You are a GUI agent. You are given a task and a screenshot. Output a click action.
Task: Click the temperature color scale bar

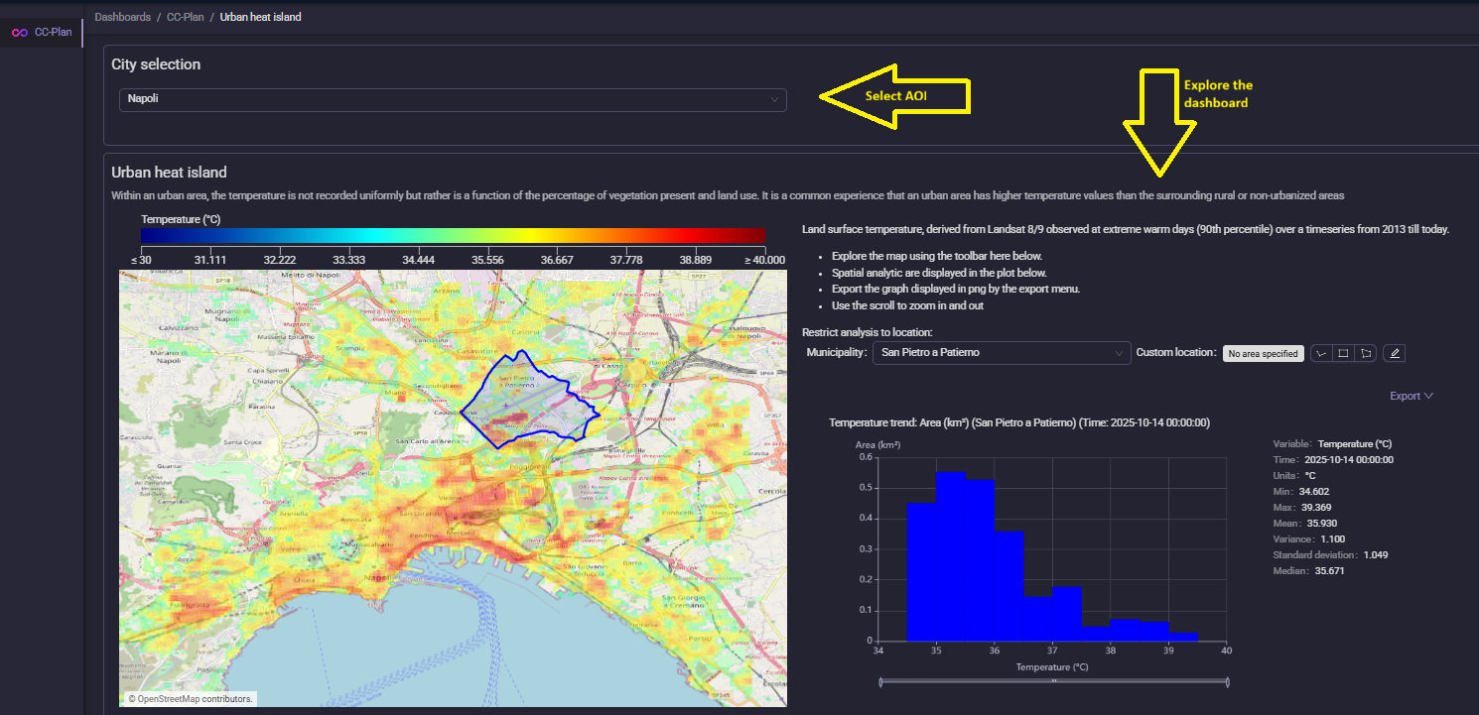(x=453, y=236)
